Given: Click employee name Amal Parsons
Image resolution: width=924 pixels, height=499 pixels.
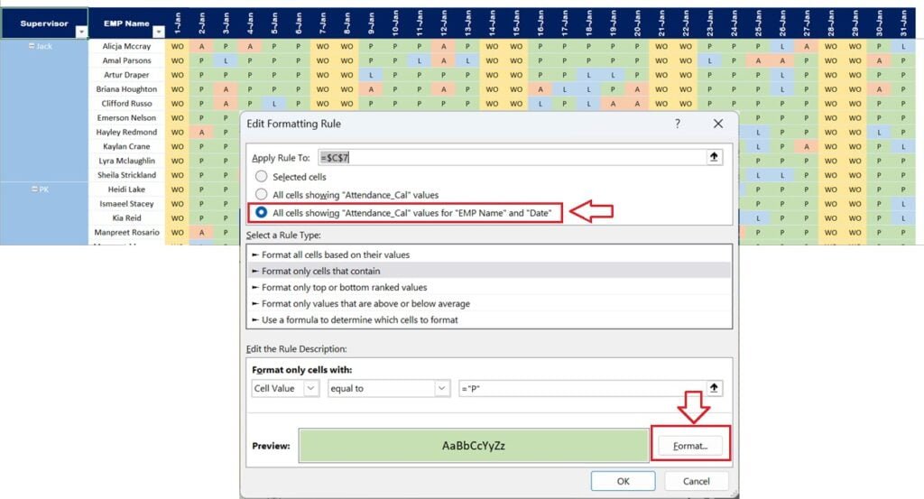Looking at the screenshot, I should click(x=126, y=60).
